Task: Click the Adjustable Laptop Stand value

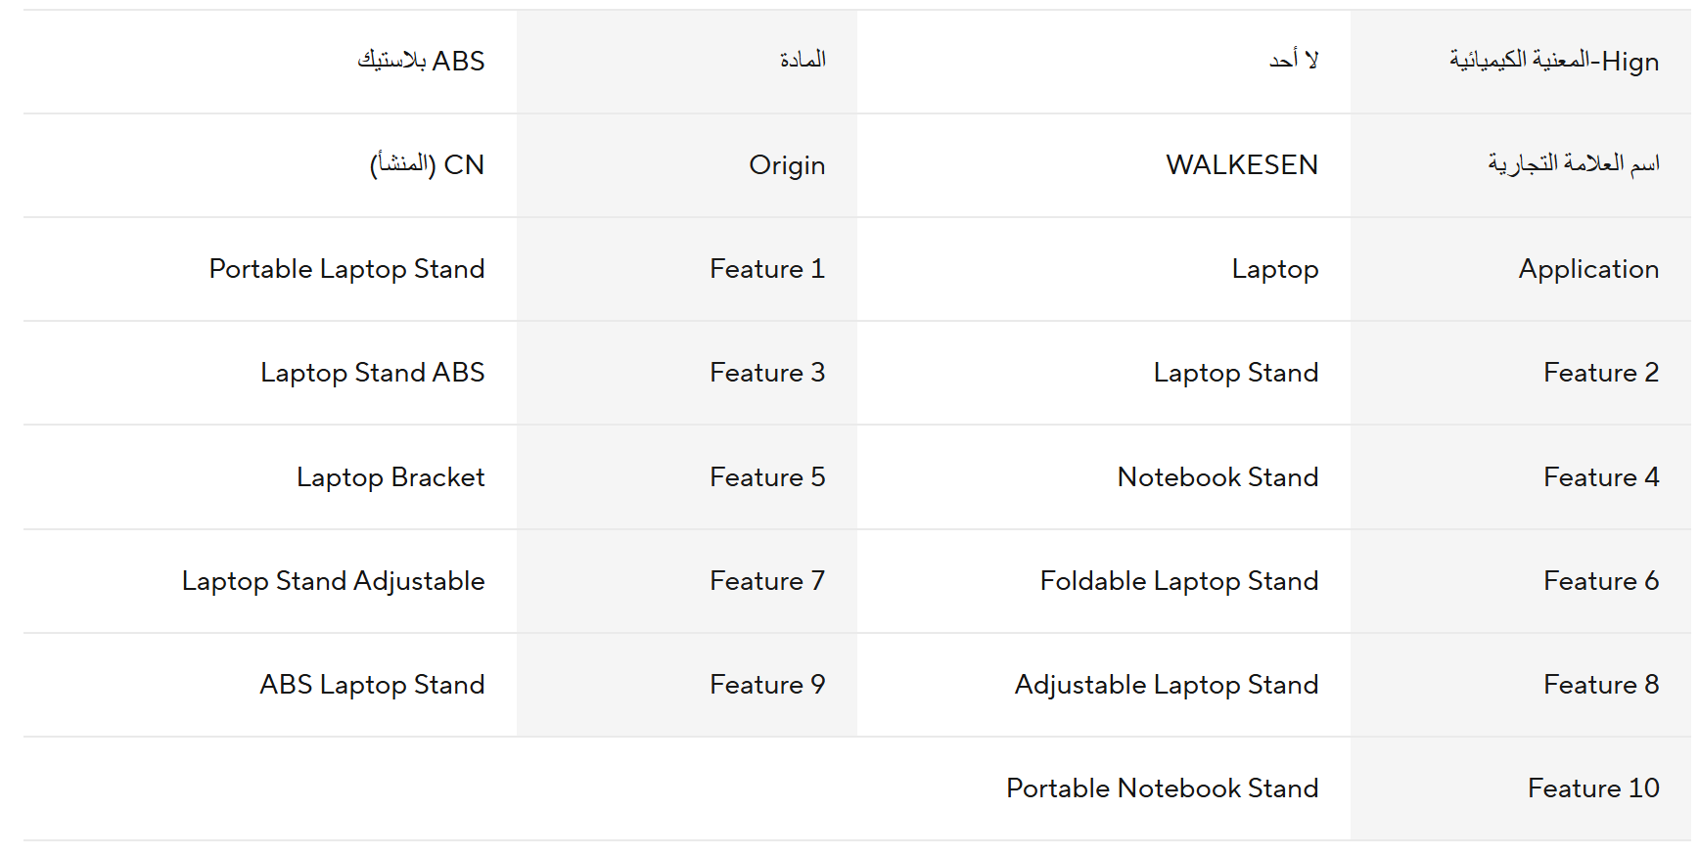Action: coord(1166,685)
